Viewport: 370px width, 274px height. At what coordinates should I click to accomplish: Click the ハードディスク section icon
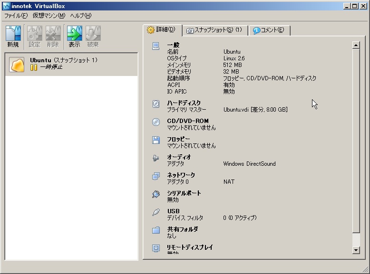(156, 104)
